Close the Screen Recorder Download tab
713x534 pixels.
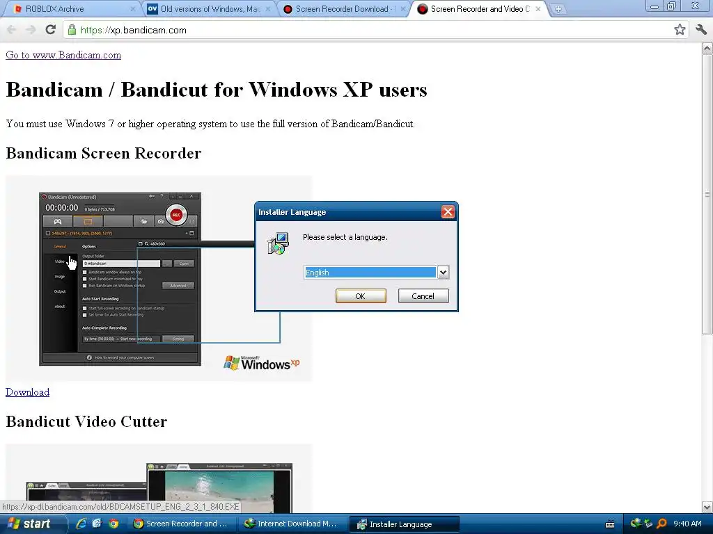[x=402, y=9]
